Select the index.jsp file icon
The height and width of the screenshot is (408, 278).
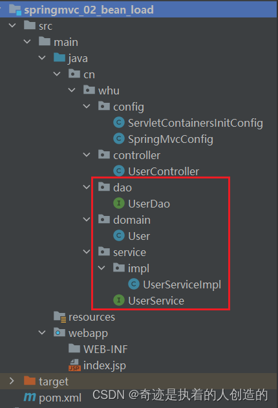[x=74, y=365]
